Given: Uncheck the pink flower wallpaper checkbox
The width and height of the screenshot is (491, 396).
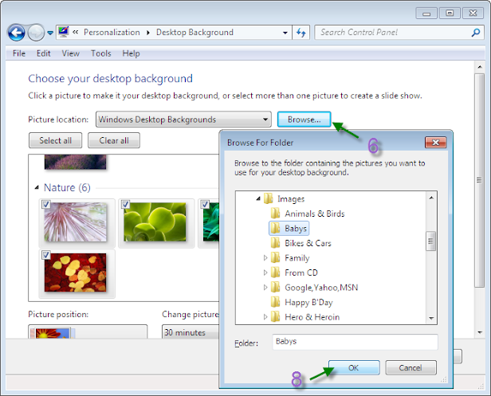Looking at the screenshot, I should coord(46,205).
